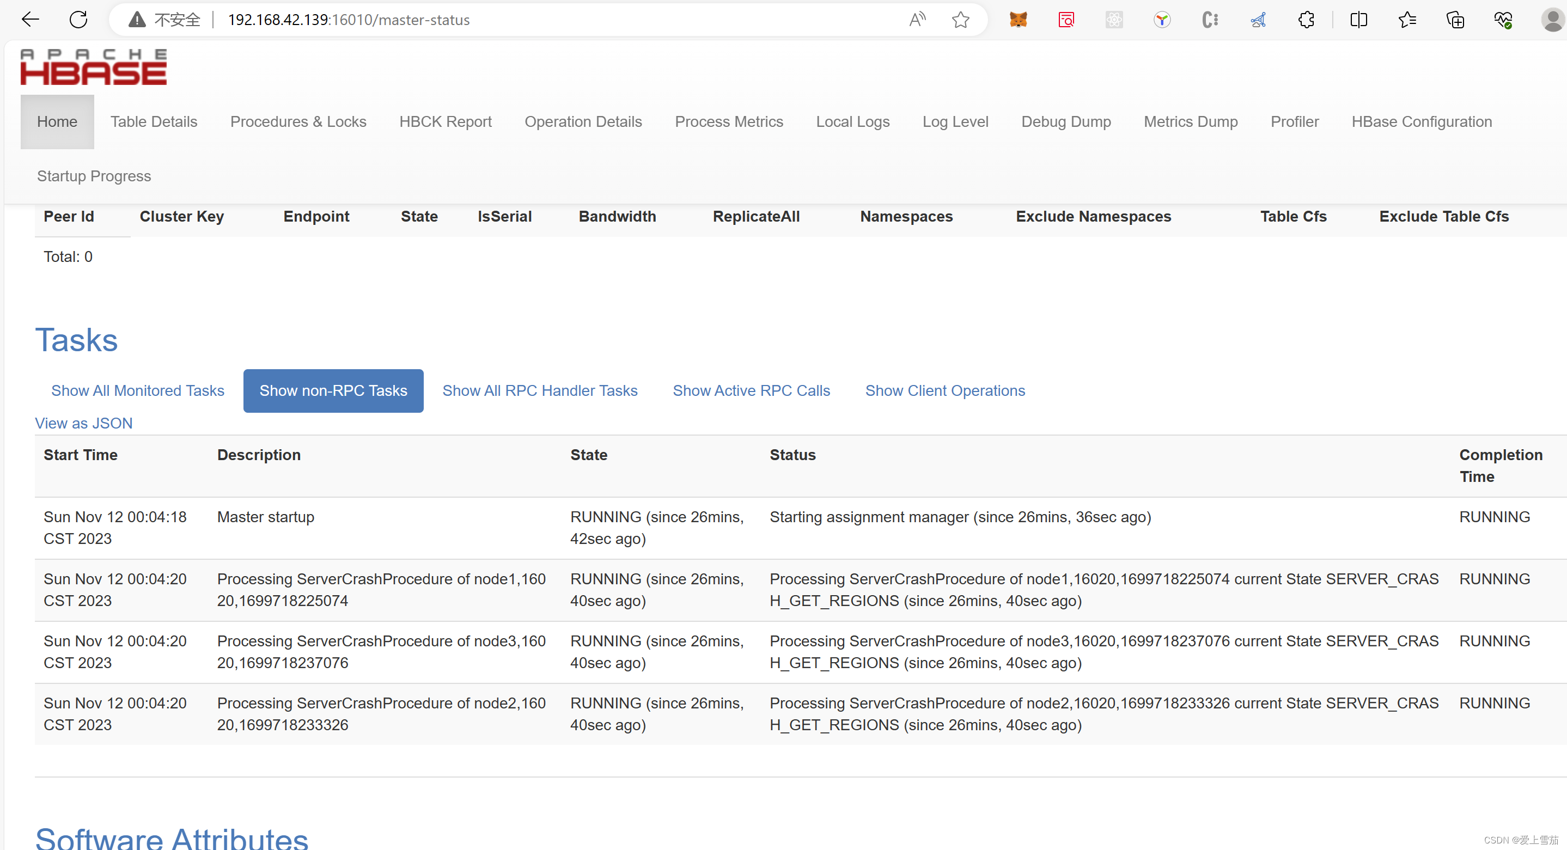Screen dimensions: 1567x850
Task: Add page to favorites star icon
Action: (x=961, y=20)
